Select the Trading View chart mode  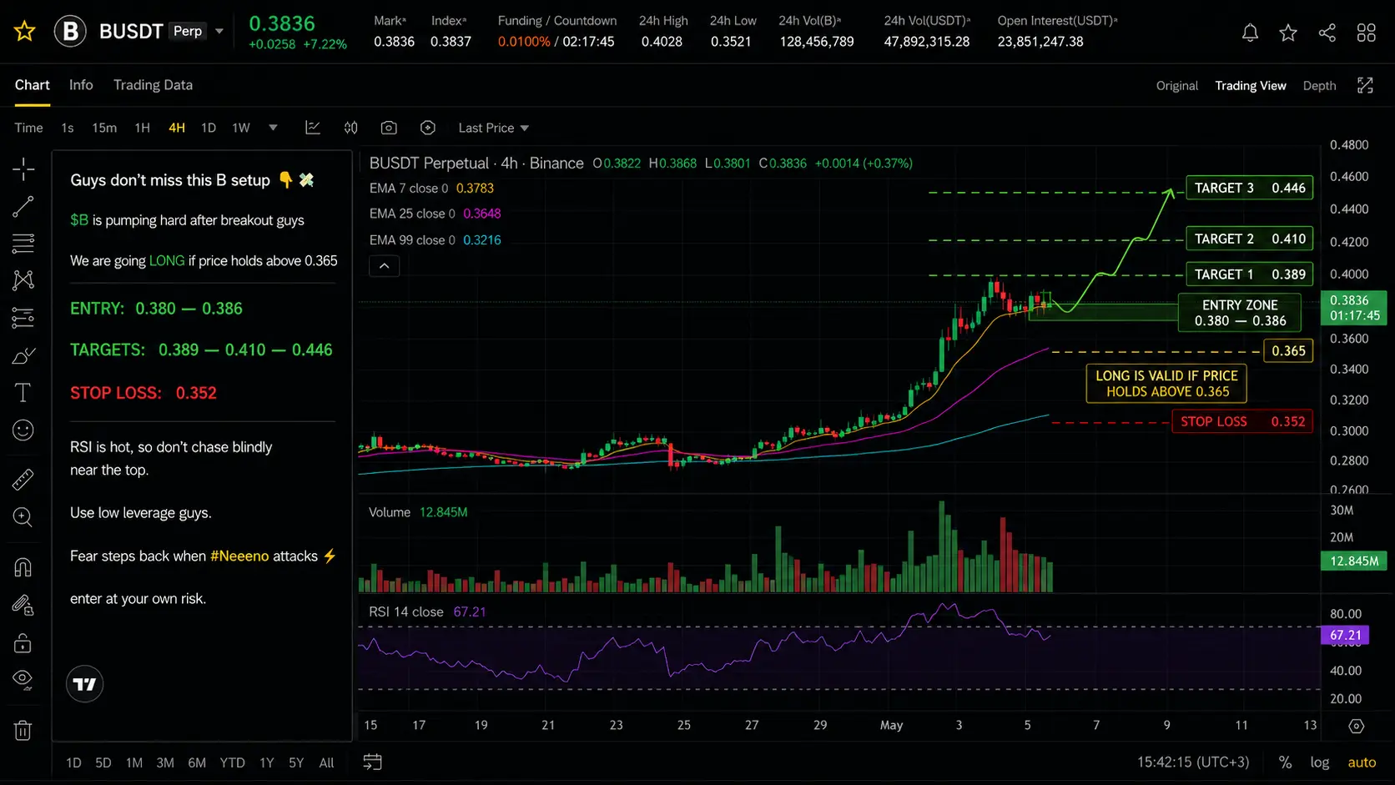1251,86
